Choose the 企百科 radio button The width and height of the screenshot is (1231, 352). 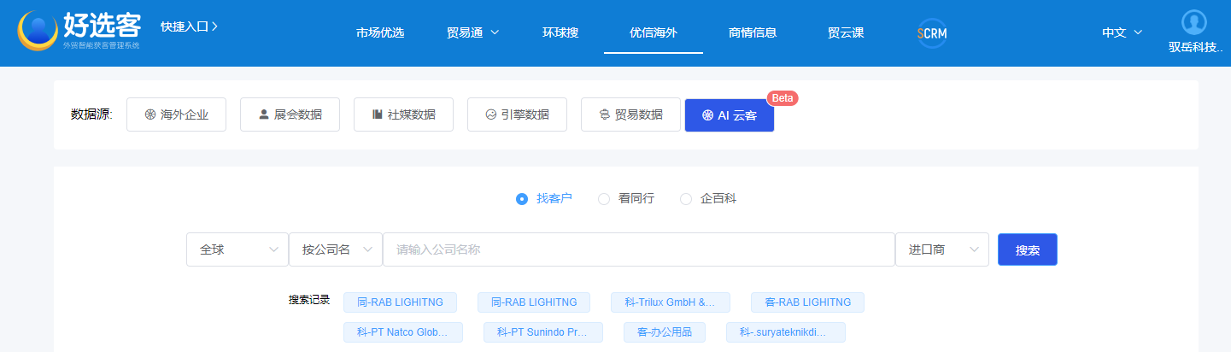(x=686, y=198)
